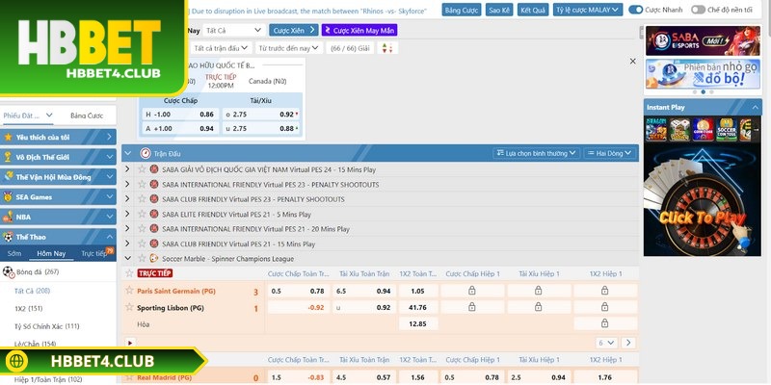
Task: Click the next arrow beside markets dropdown
Action: tap(628, 343)
